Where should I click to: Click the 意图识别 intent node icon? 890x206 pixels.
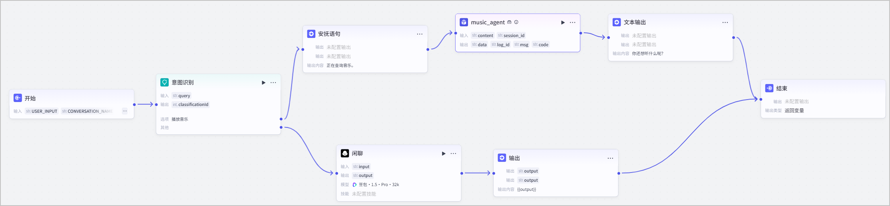click(165, 82)
